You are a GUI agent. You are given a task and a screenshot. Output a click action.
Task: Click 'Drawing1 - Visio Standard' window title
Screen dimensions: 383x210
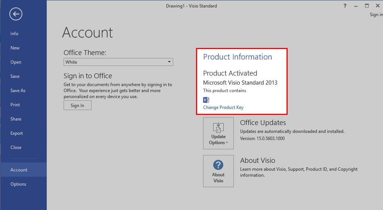point(191,6)
